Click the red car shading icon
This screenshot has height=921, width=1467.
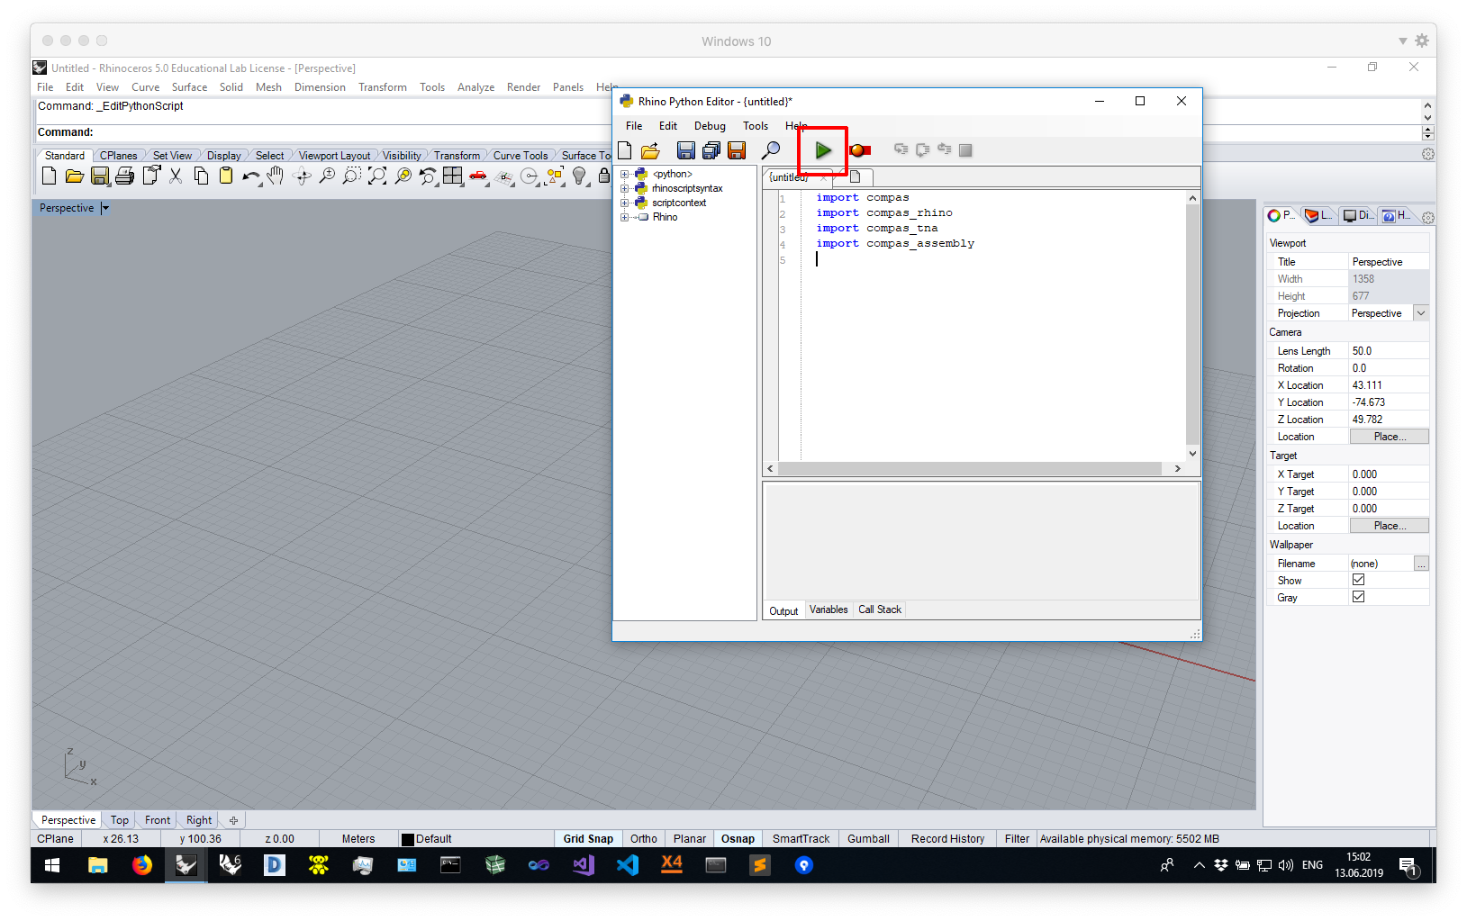click(x=478, y=176)
